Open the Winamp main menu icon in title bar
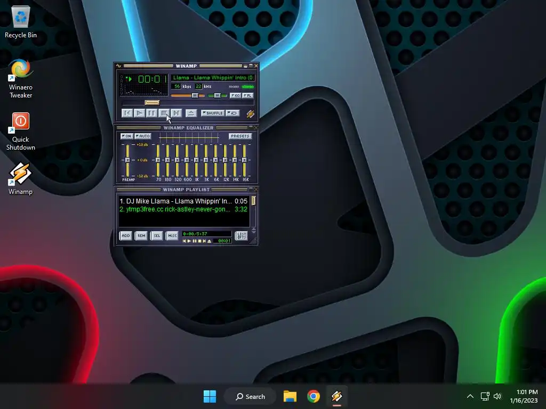 pos(119,66)
